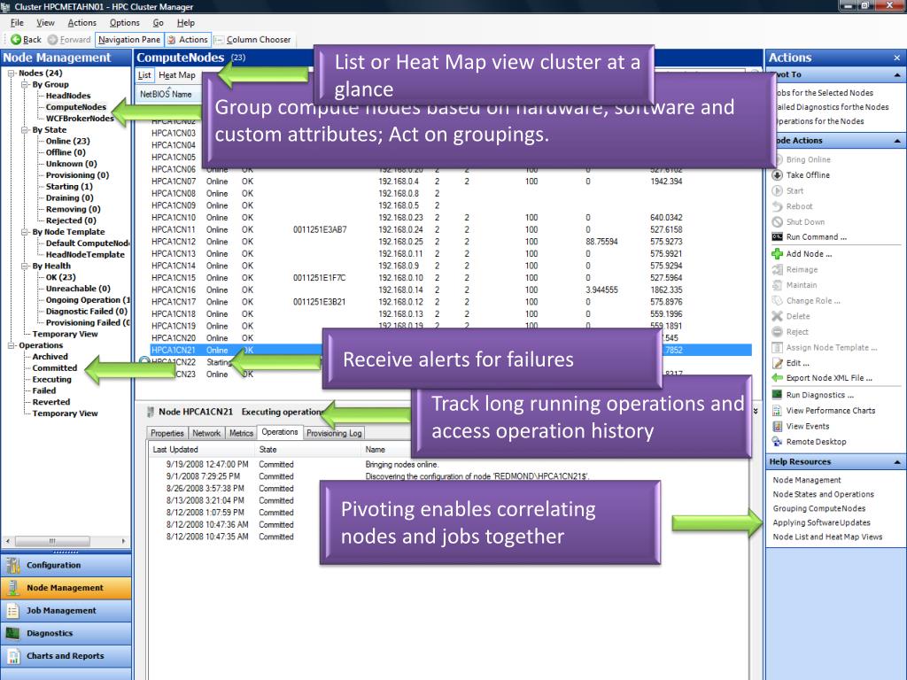Open the Node States and Operations help link
This screenshot has height=680, width=907.
[x=823, y=494]
